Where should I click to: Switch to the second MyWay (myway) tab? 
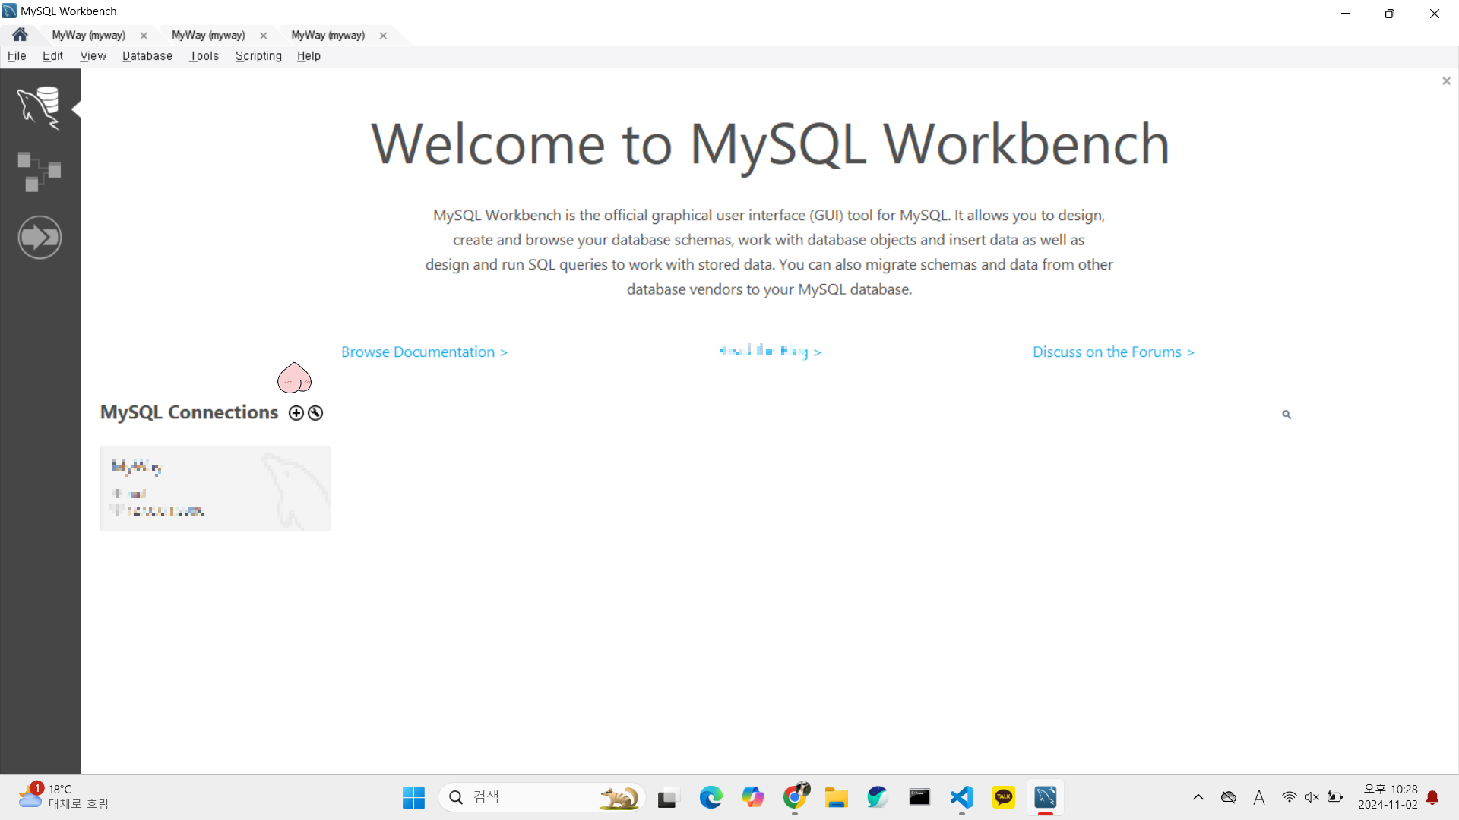(208, 36)
